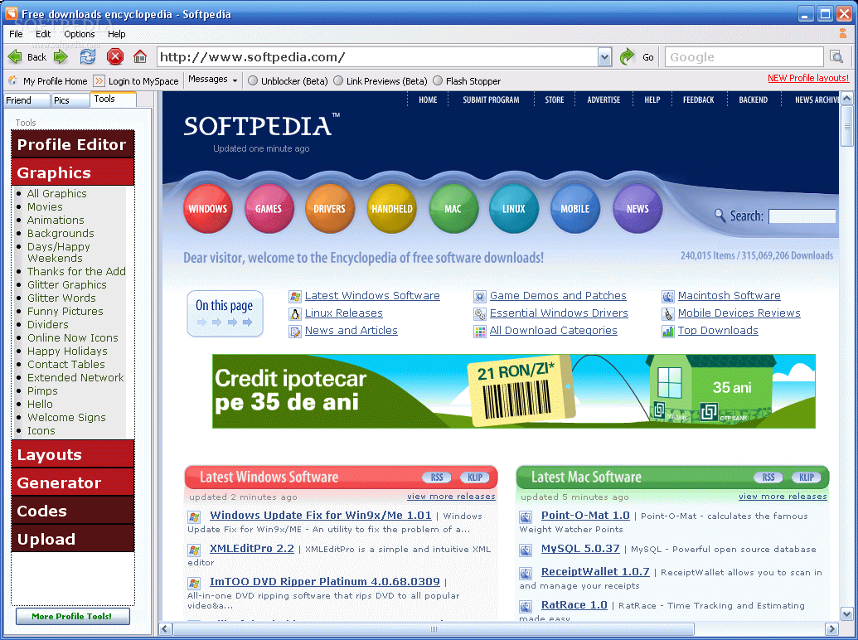Click the Game Demos and Patches icon
Viewport: 858px width, 640px height.
[x=480, y=297]
